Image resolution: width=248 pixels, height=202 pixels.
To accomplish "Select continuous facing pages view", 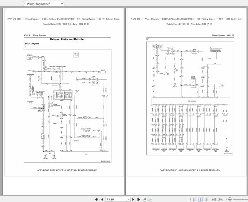I will click(206, 200).
